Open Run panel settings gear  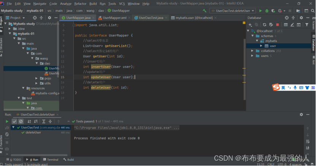301,114
